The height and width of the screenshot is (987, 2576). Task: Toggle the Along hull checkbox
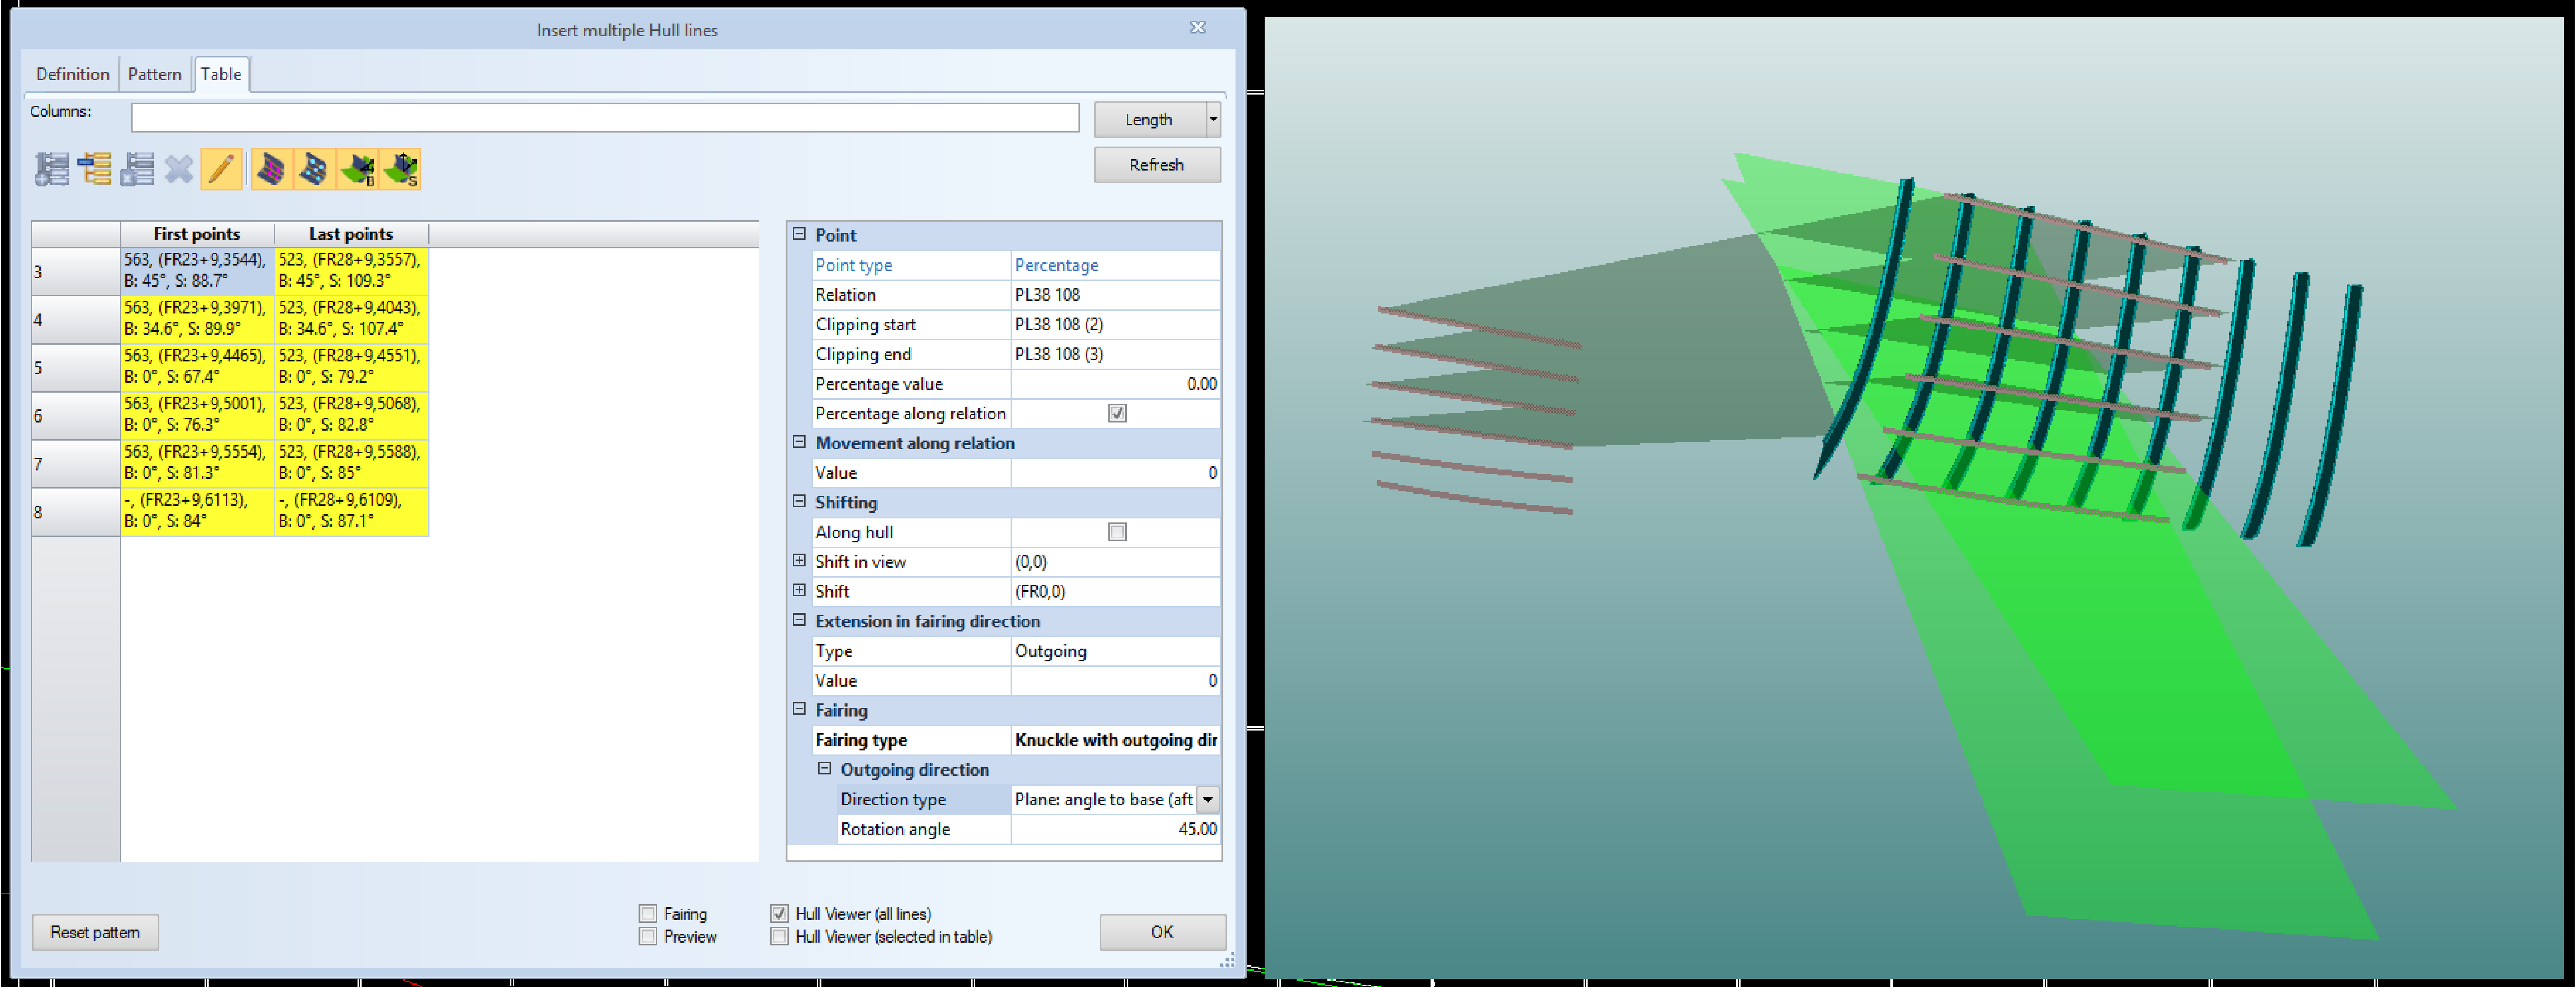(1117, 532)
